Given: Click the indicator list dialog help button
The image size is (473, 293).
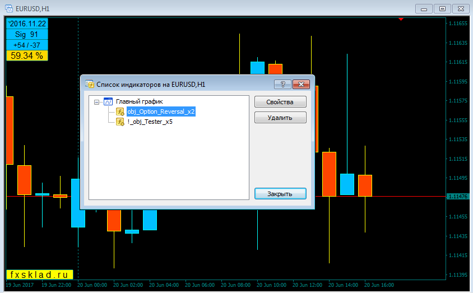Looking at the screenshot, I should [282, 85].
